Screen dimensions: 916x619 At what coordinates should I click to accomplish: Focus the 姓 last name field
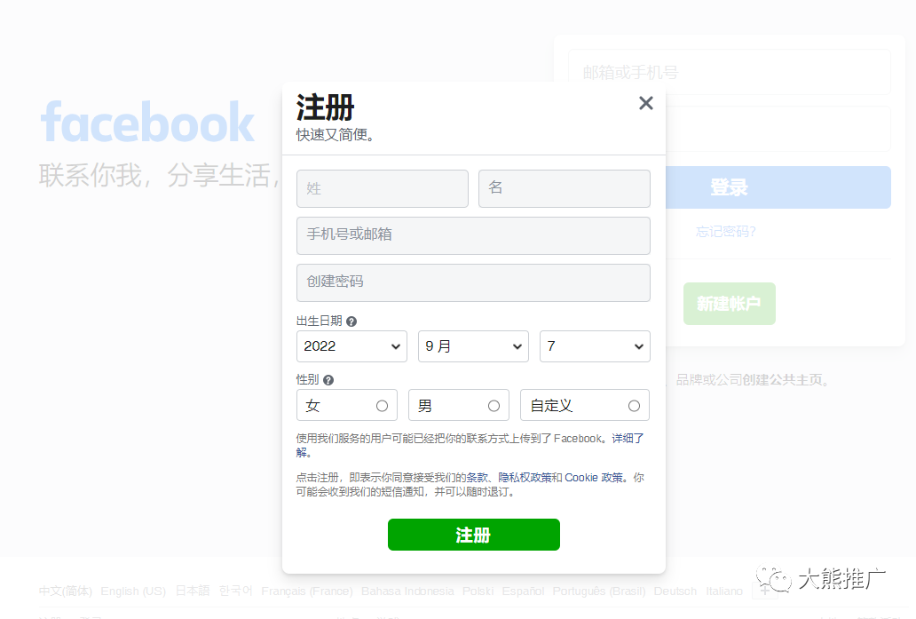tap(382, 188)
